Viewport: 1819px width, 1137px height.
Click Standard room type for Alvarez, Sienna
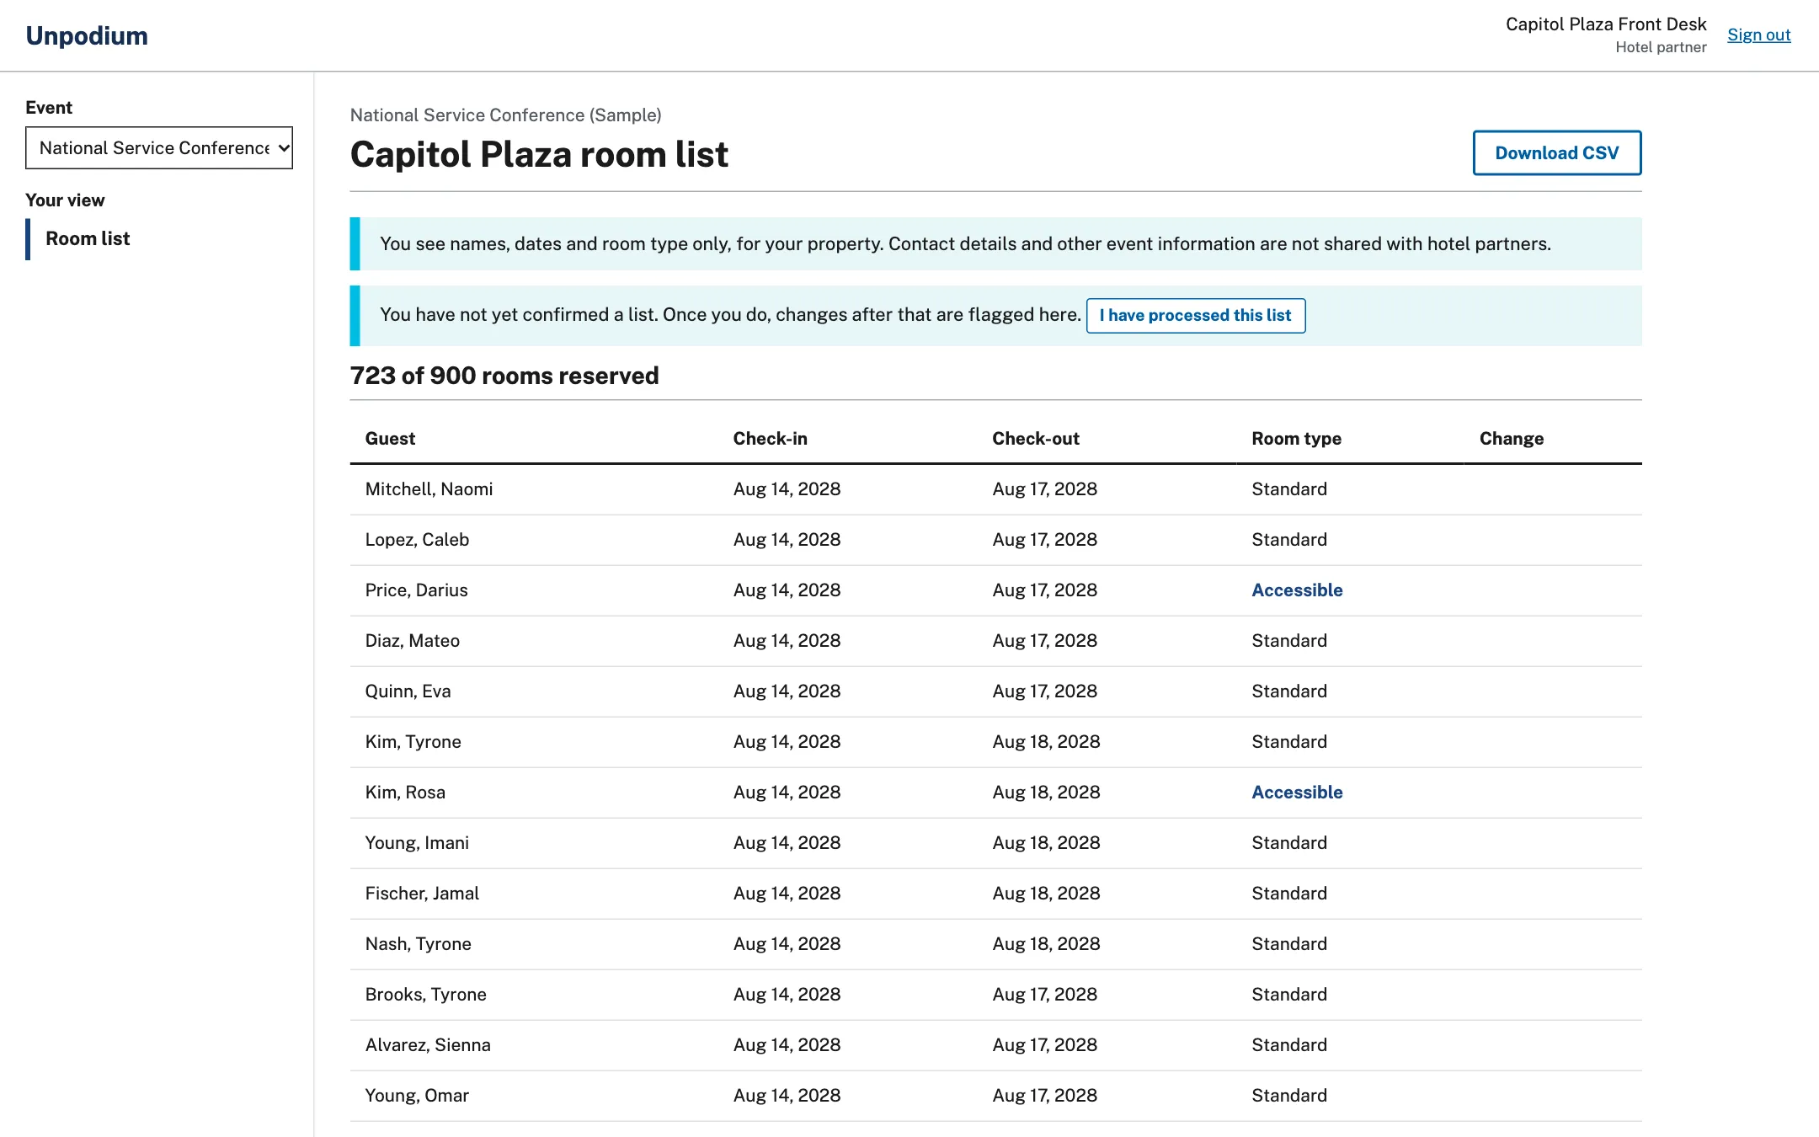(x=1289, y=1045)
